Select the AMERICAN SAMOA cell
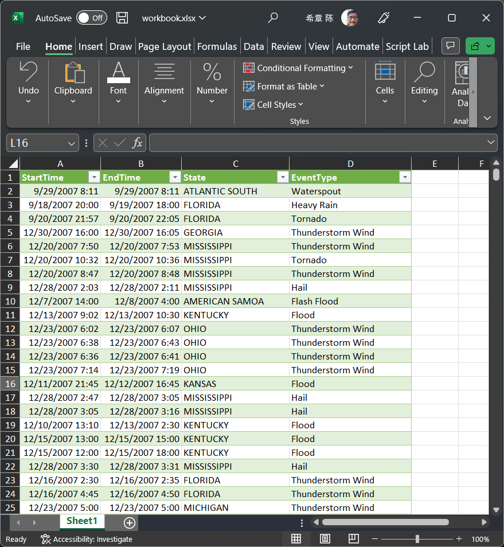This screenshot has width=504, height=547. (236, 302)
